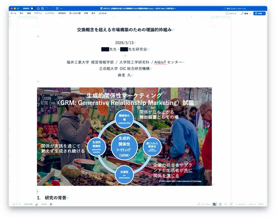Select Print layout view in the status bar
The height and width of the screenshot is (218, 276).
pos(214,204)
